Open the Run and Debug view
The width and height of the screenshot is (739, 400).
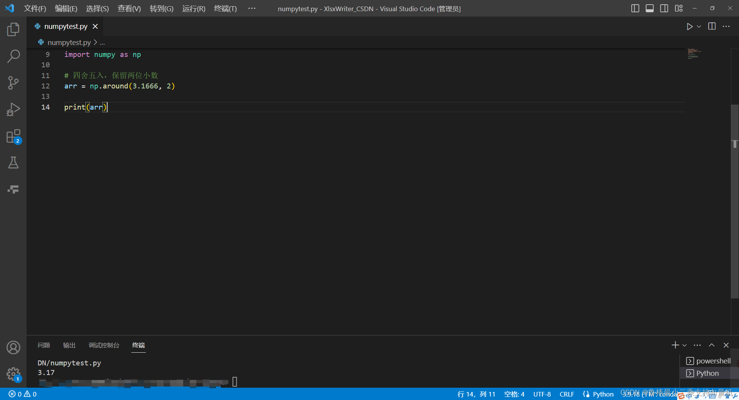click(13, 109)
